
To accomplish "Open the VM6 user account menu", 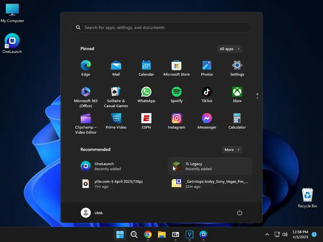I will coord(92,213).
